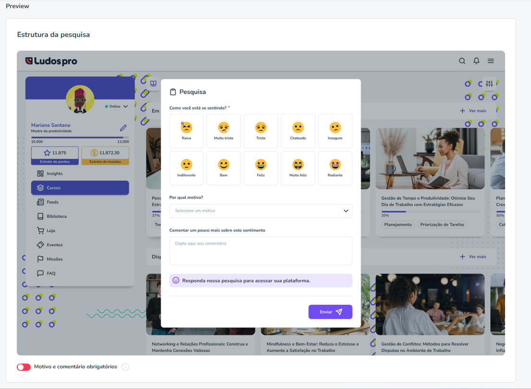This screenshot has width=531, height=389.
Task: Click the comment text area
Action: pyautogui.click(x=261, y=251)
